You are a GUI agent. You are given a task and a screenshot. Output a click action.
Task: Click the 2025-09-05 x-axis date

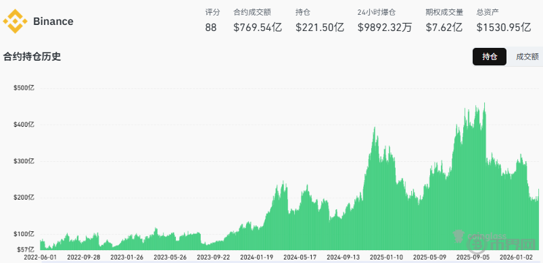click(x=473, y=257)
